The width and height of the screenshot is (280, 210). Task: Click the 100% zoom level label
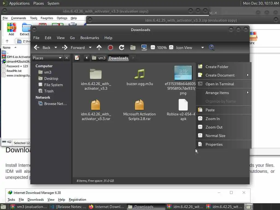tap(162, 48)
